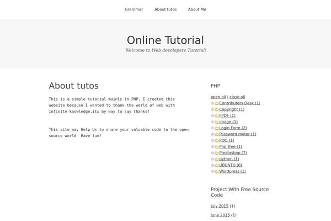Expand the PDO tree node
Viewport: 331px width, 221px height.
[x=212, y=140]
